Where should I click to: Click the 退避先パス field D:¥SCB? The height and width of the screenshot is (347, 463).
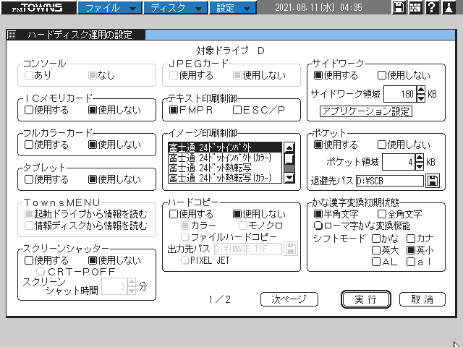coord(390,181)
